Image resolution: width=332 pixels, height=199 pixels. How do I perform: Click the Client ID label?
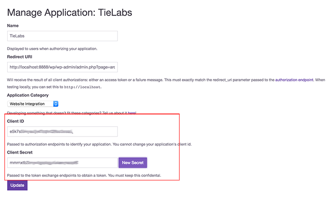pos(16,121)
